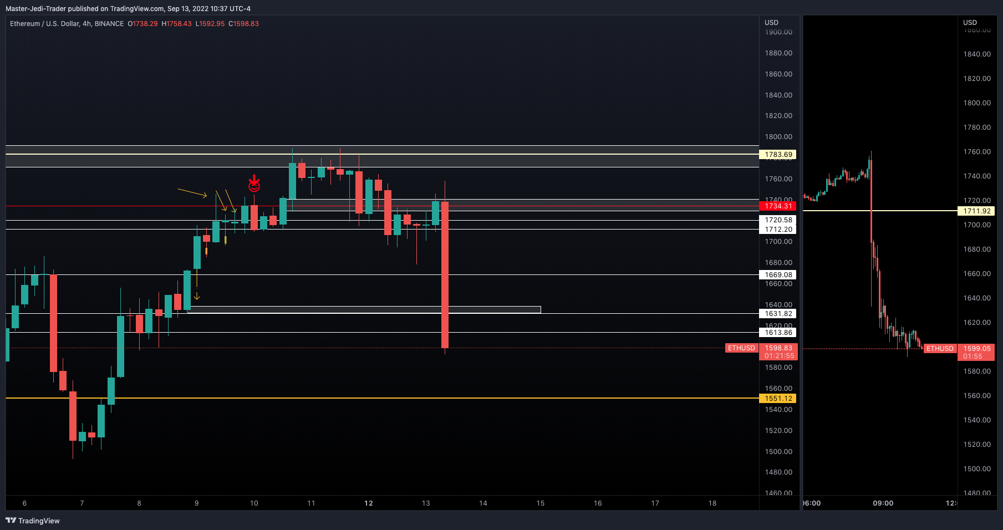
Task: Click the 1598.83 current price label
Action: point(778,348)
